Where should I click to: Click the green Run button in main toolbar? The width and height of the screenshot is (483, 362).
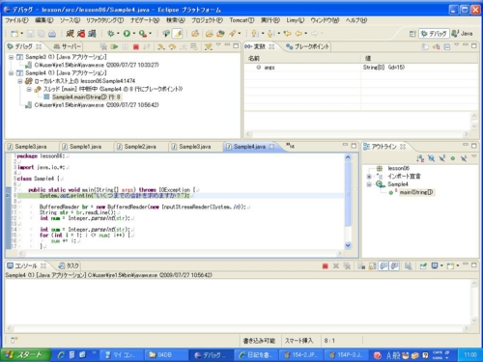point(127,34)
